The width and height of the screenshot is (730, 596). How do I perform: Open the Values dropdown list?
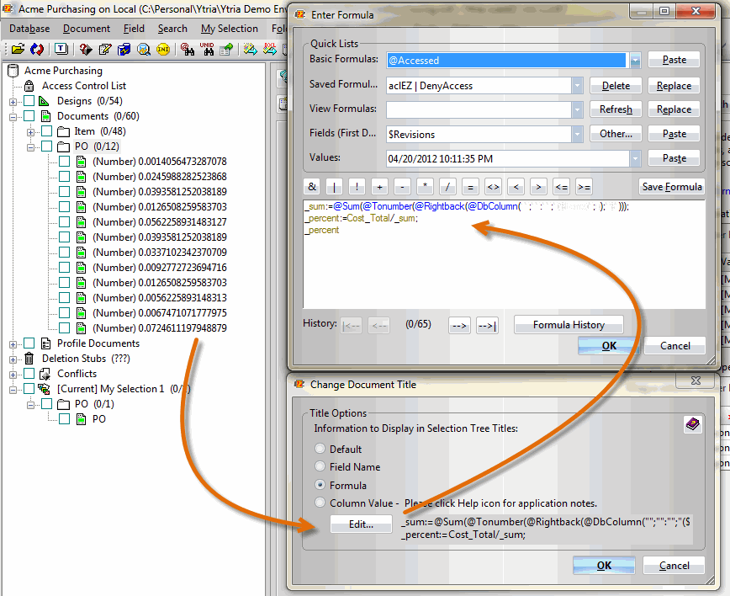635,158
